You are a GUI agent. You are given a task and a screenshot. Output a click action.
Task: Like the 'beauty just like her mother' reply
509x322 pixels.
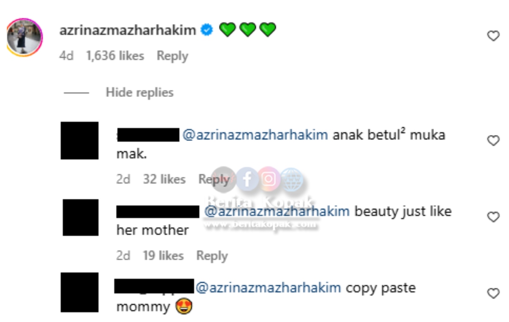(x=493, y=217)
